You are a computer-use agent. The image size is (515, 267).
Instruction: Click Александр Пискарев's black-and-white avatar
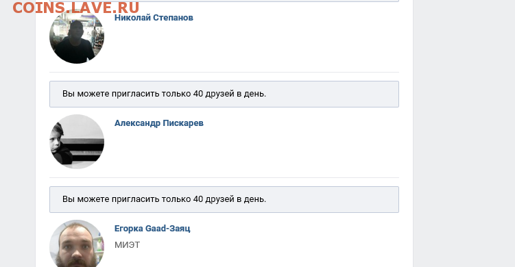pyautogui.click(x=77, y=142)
